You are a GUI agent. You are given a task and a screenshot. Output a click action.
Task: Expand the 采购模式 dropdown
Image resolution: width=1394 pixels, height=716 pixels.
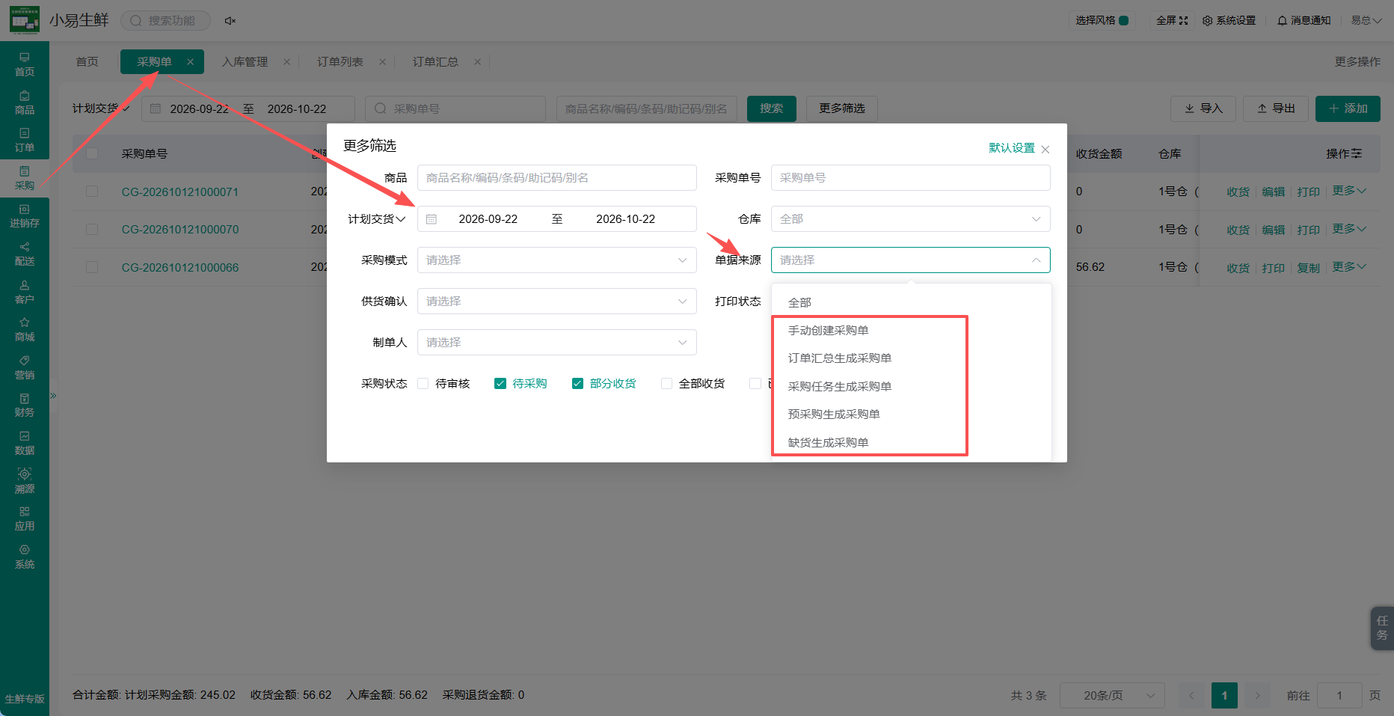tap(557, 260)
